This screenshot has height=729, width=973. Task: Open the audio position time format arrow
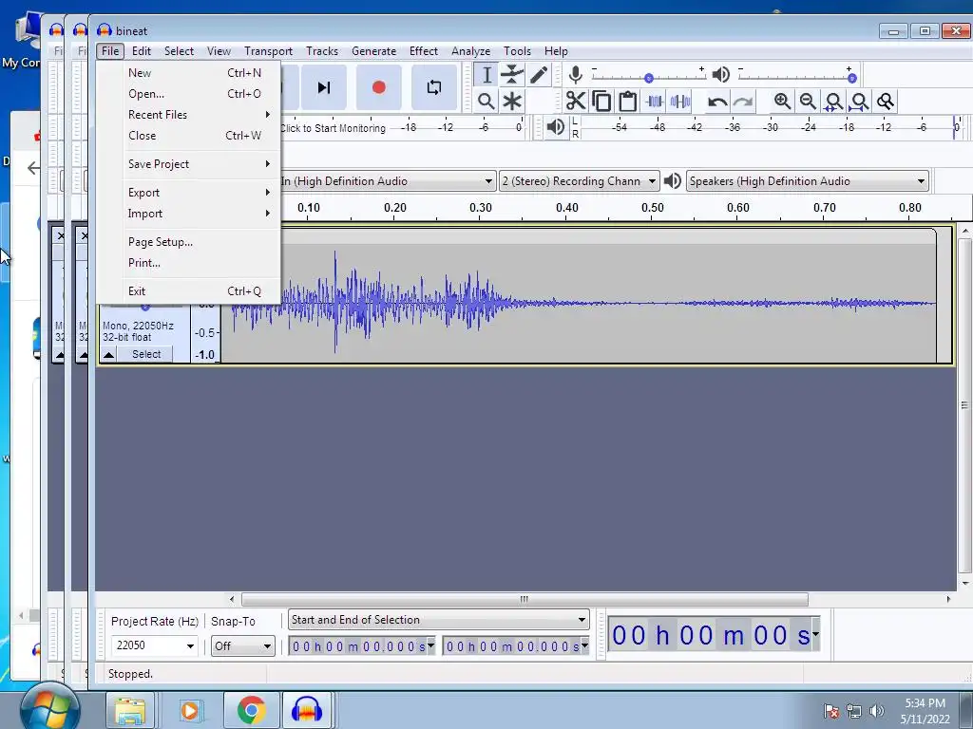click(x=816, y=634)
